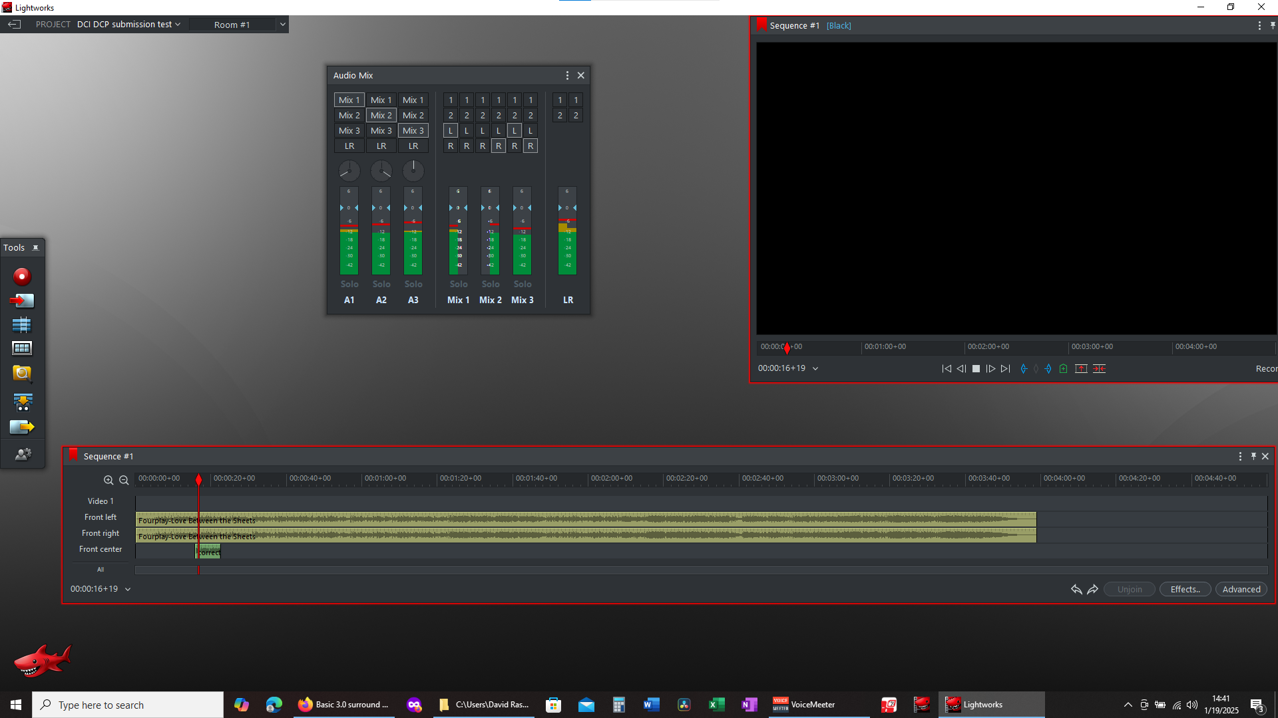Close the Audio Mix panel
This screenshot has width=1278, height=718.
581,76
